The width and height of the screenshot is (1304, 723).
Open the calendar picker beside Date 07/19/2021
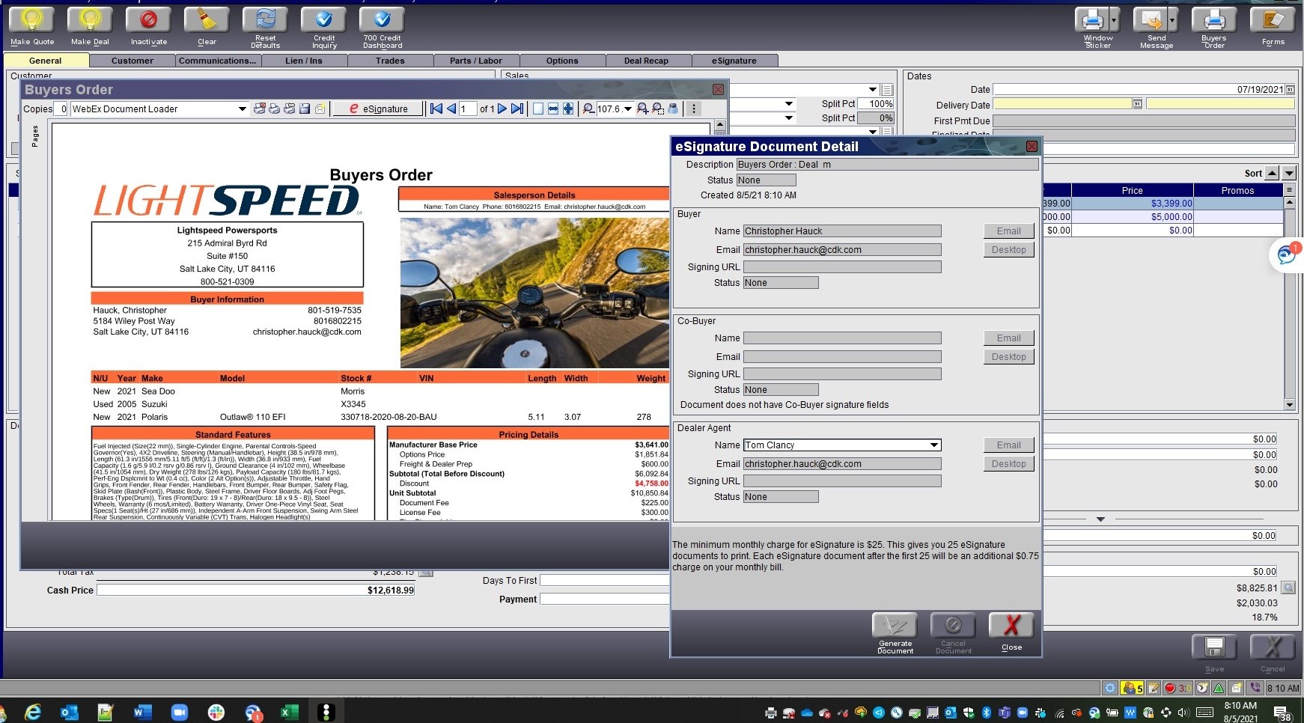click(x=1290, y=89)
